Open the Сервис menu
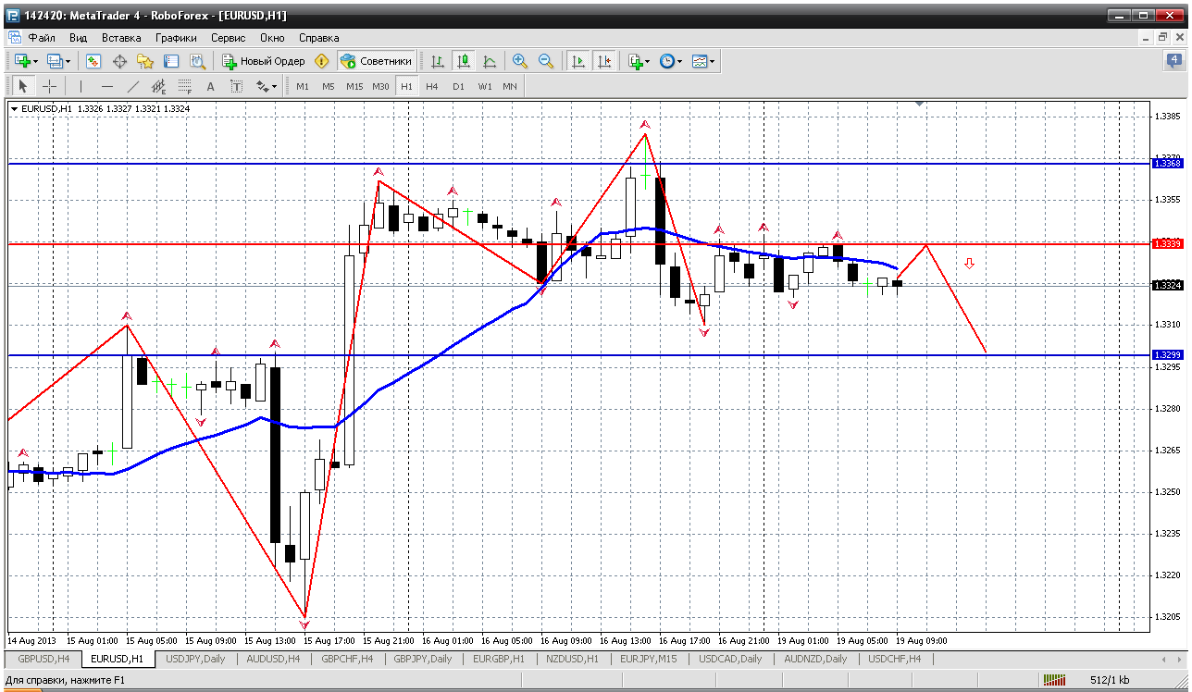Screen dimensions: 1192x692 point(228,38)
